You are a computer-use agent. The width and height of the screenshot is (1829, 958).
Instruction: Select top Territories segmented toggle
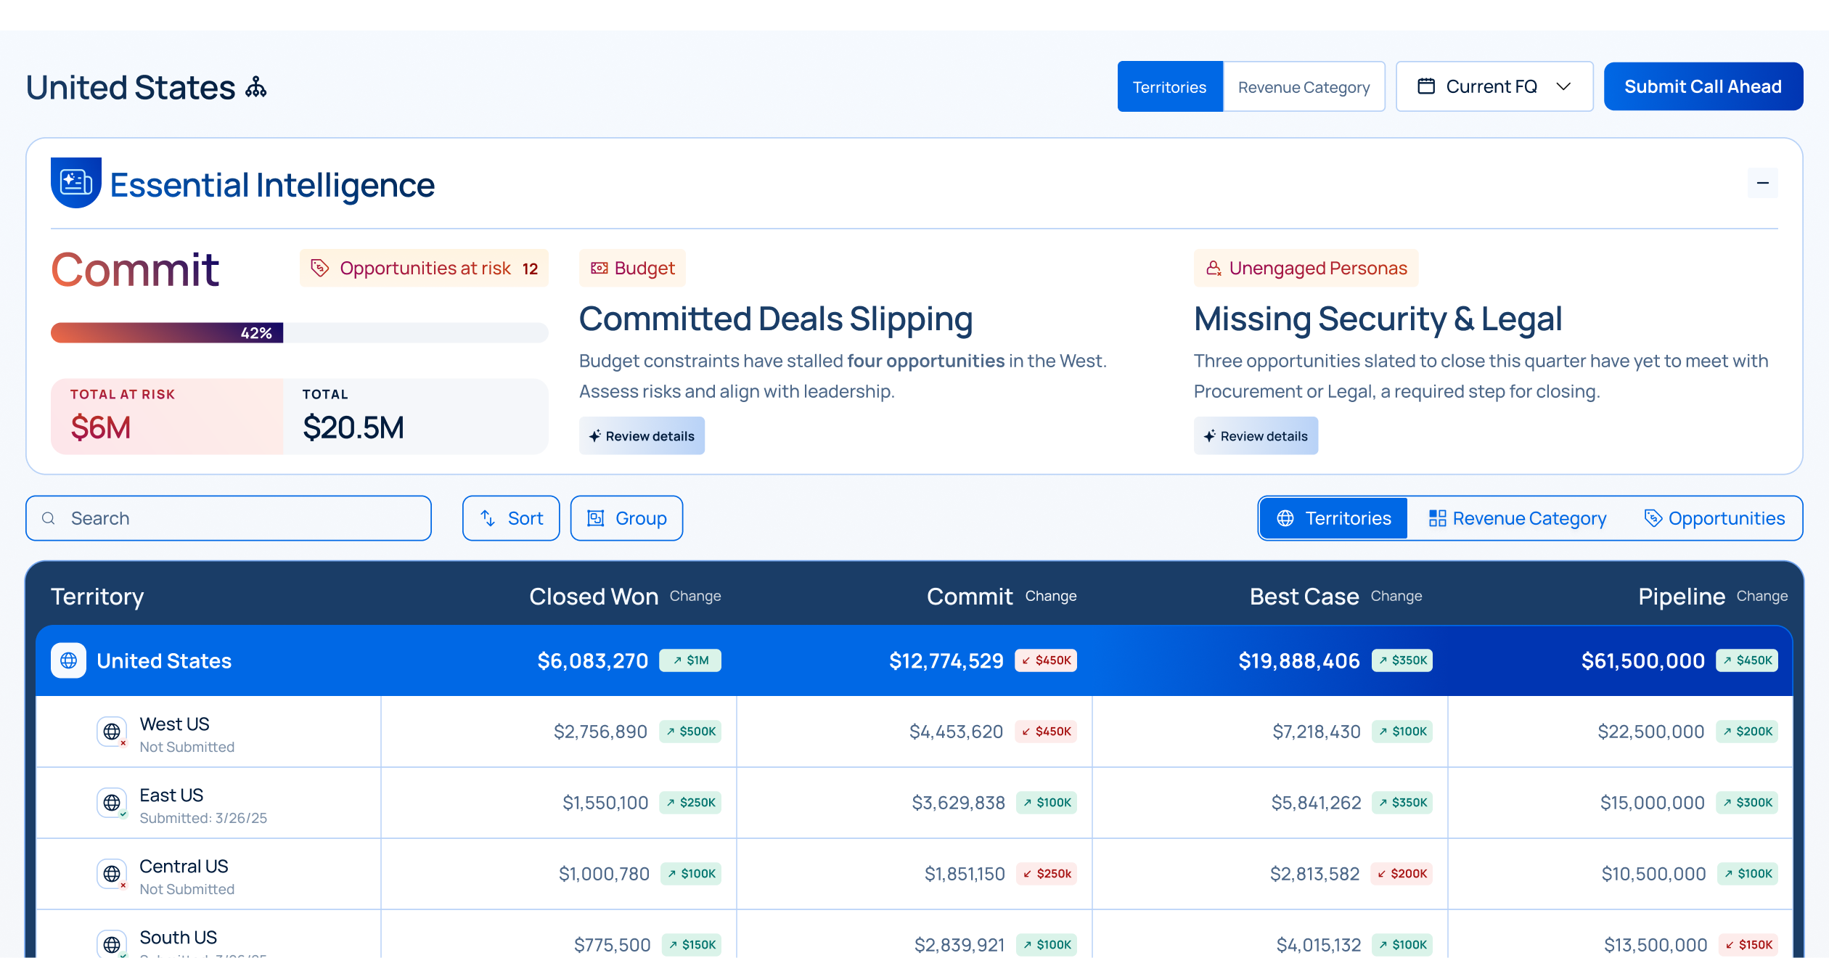pos(1169,87)
